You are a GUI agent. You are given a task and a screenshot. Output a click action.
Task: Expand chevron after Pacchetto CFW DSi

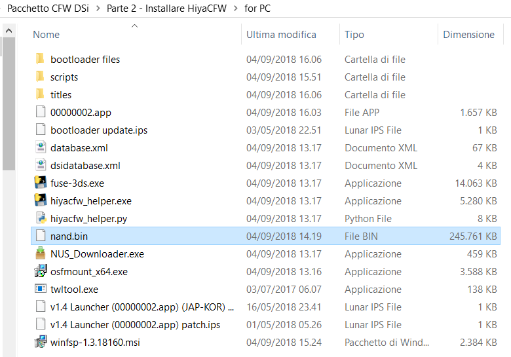click(x=98, y=9)
